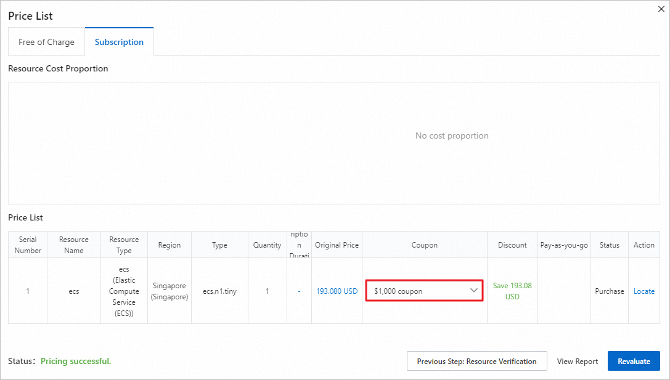Click the subscription duration dash value
670x380 pixels.
pyautogui.click(x=299, y=291)
